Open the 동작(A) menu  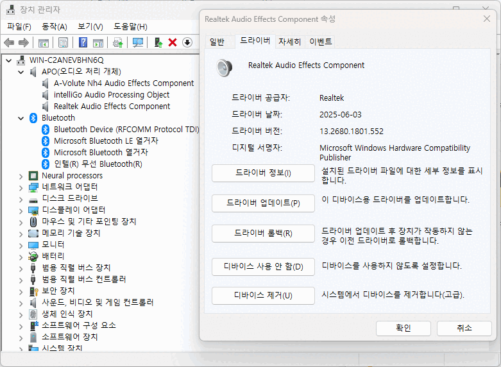point(55,26)
